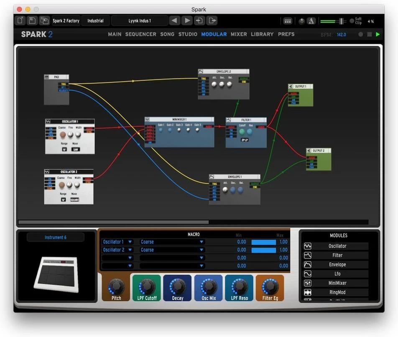Go to the next preset with right arrow
This screenshot has width=398, height=337.
click(x=187, y=20)
